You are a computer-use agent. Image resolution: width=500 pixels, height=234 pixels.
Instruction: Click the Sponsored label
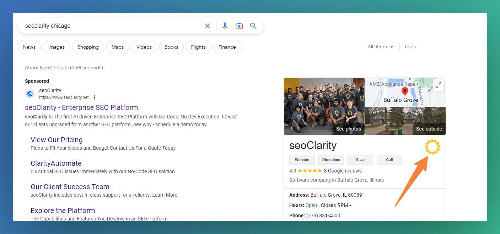tap(37, 81)
